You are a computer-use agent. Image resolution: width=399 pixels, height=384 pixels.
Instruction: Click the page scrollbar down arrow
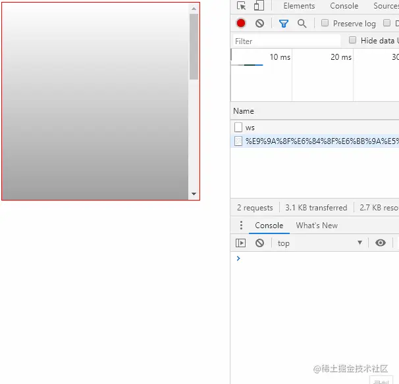point(194,194)
